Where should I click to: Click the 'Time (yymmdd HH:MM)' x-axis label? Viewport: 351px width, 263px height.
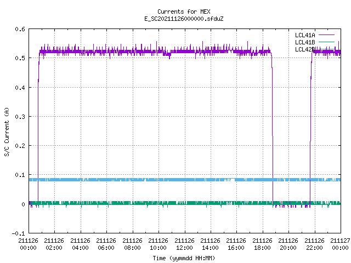(184, 258)
